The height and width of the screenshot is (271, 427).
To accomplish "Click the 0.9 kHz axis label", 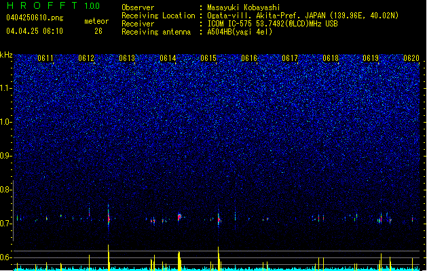I will coord(5,156).
